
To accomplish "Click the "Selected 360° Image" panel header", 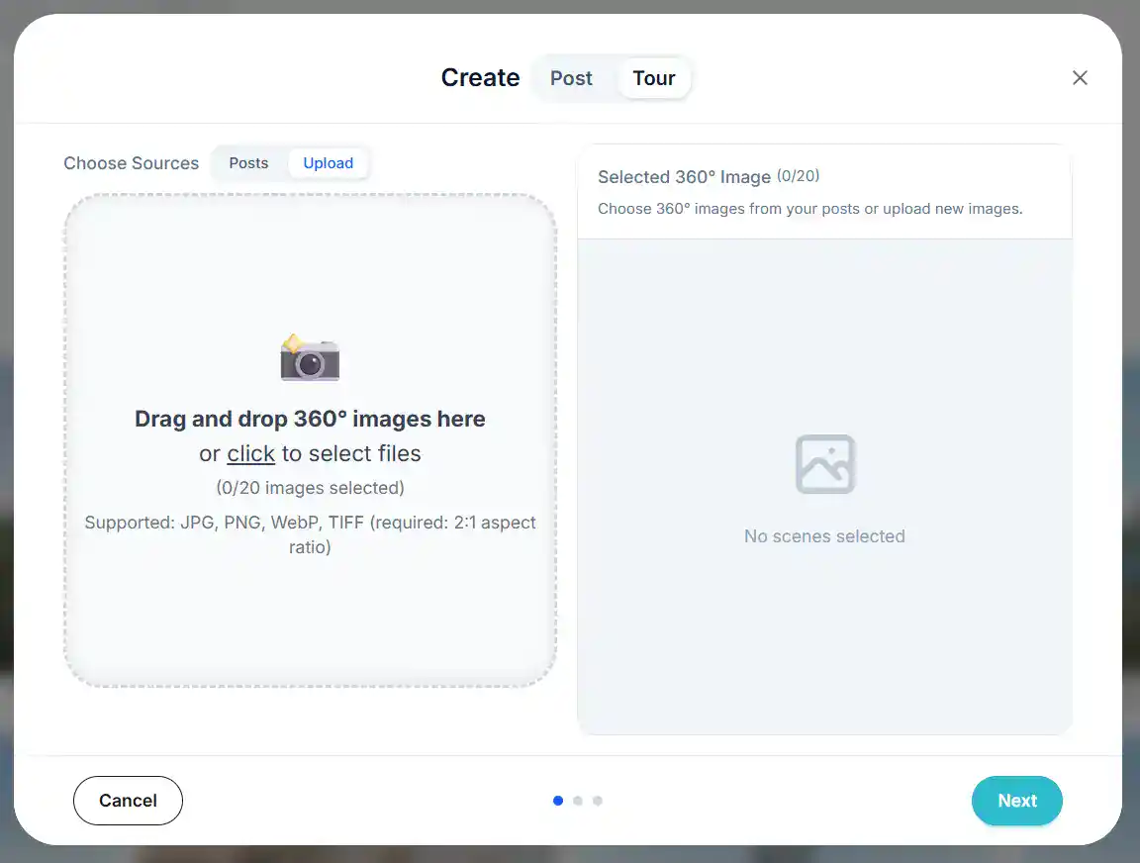I will [x=684, y=176].
